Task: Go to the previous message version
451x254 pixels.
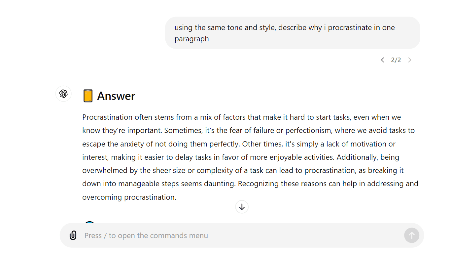Action: [382, 60]
